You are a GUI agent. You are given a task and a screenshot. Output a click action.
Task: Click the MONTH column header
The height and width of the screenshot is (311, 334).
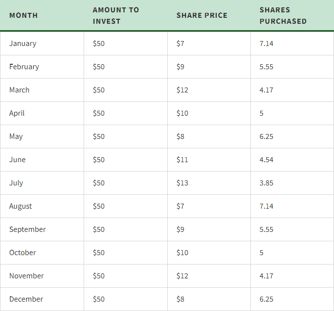coord(23,15)
